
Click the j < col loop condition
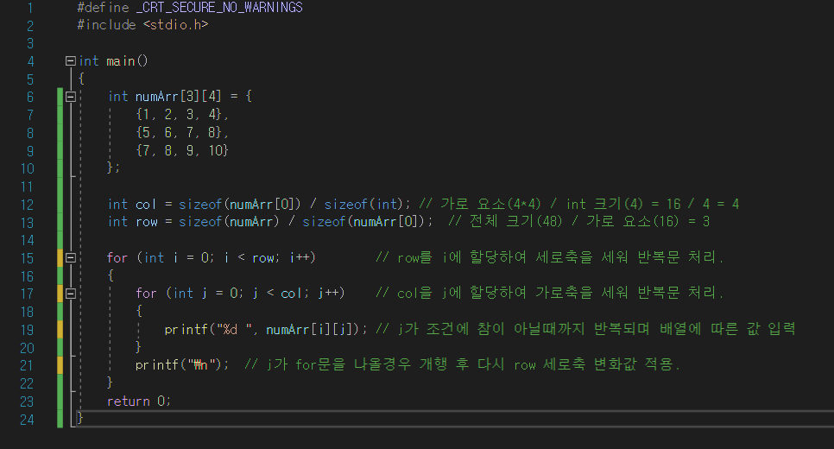point(278,294)
